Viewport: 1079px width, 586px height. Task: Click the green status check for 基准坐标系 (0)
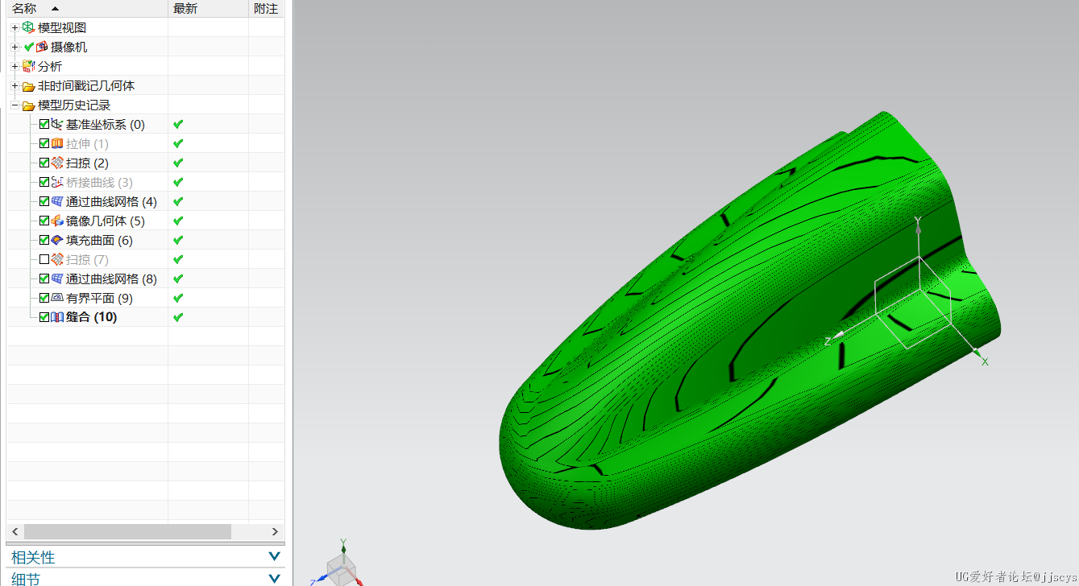(178, 124)
